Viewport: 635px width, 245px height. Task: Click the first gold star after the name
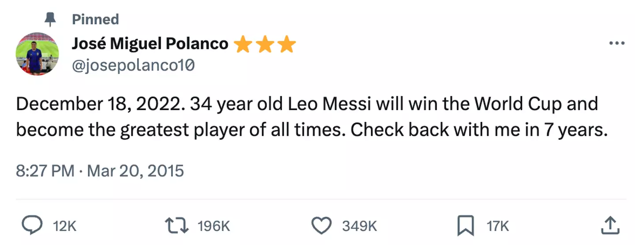coord(242,44)
